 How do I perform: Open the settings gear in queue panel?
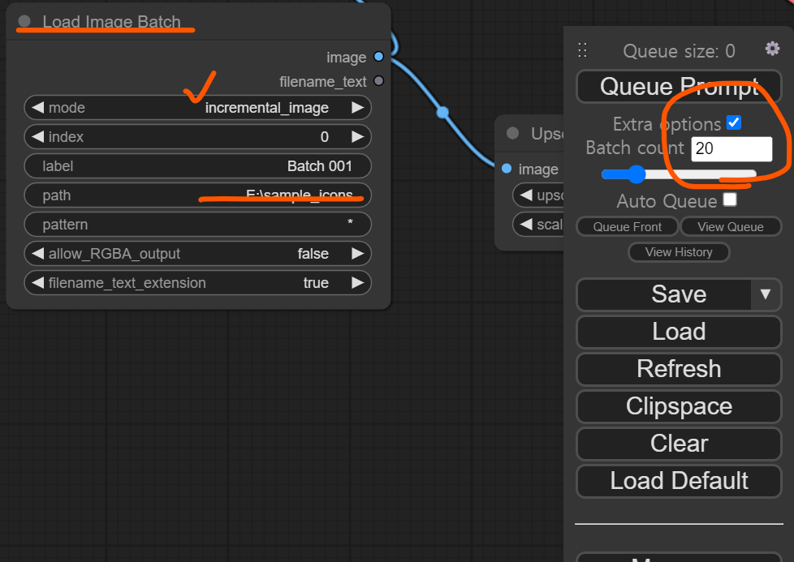point(772,49)
